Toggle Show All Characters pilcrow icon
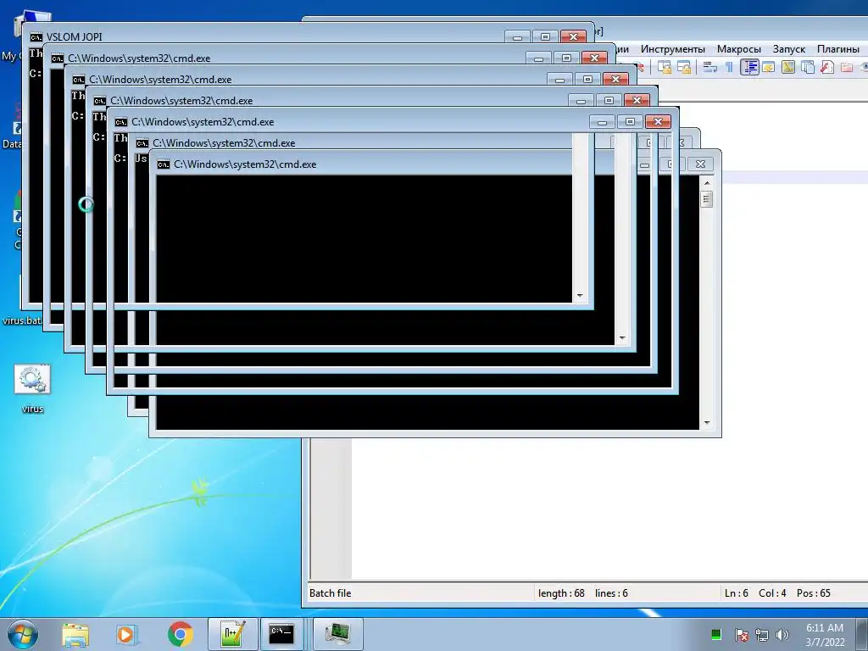 pos(729,68)
